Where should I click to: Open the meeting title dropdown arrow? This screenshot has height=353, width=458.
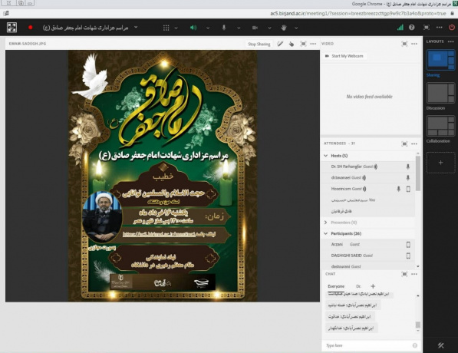click(x=136, y=27)
